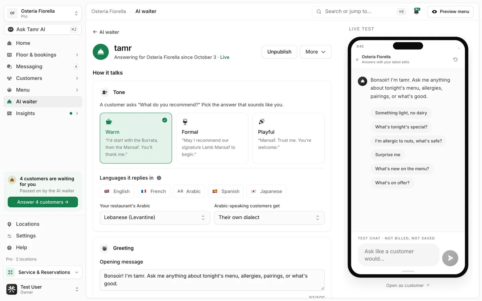Click the Languages info icon

[159, 178]
